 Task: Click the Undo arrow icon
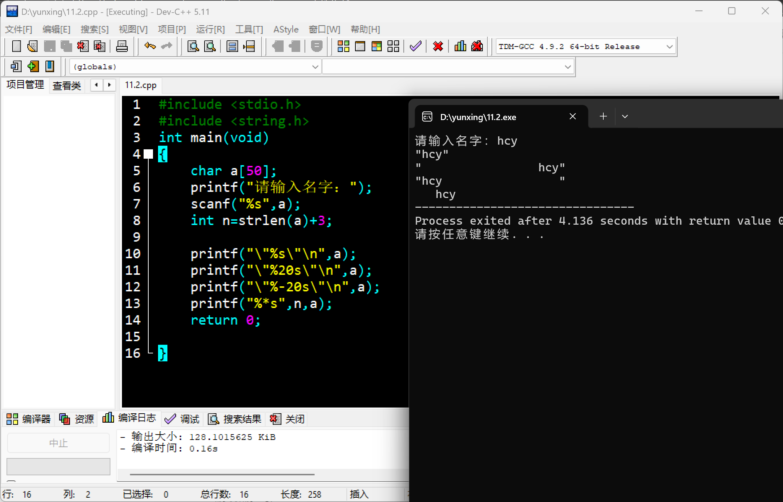pyautogui.click(x=150, y=46)
